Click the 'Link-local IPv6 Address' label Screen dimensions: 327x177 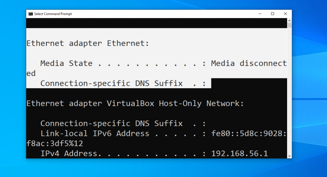95,133
